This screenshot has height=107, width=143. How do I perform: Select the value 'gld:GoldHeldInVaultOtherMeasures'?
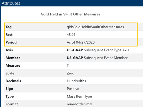(x=95, y=27)
